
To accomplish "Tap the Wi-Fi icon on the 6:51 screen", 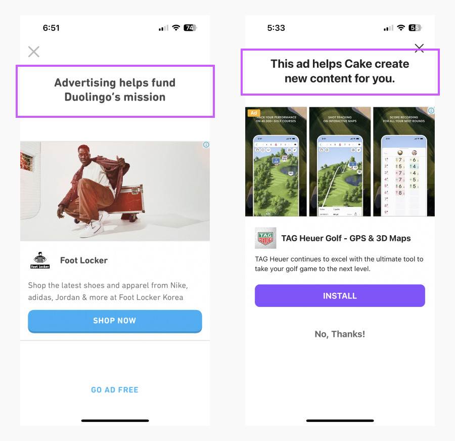I will tap(176, 28).
